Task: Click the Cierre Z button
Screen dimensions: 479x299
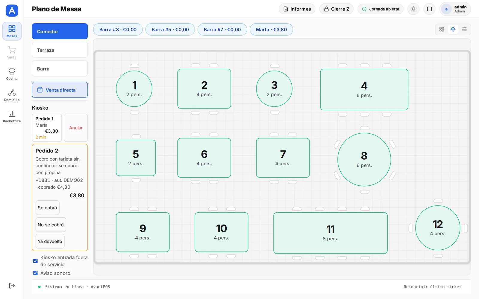Action: [336, 9]
